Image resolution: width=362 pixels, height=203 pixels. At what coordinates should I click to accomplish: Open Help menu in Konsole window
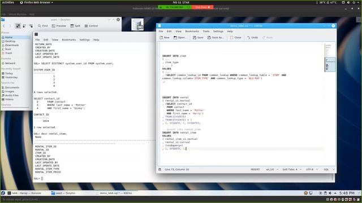(96, 40)
